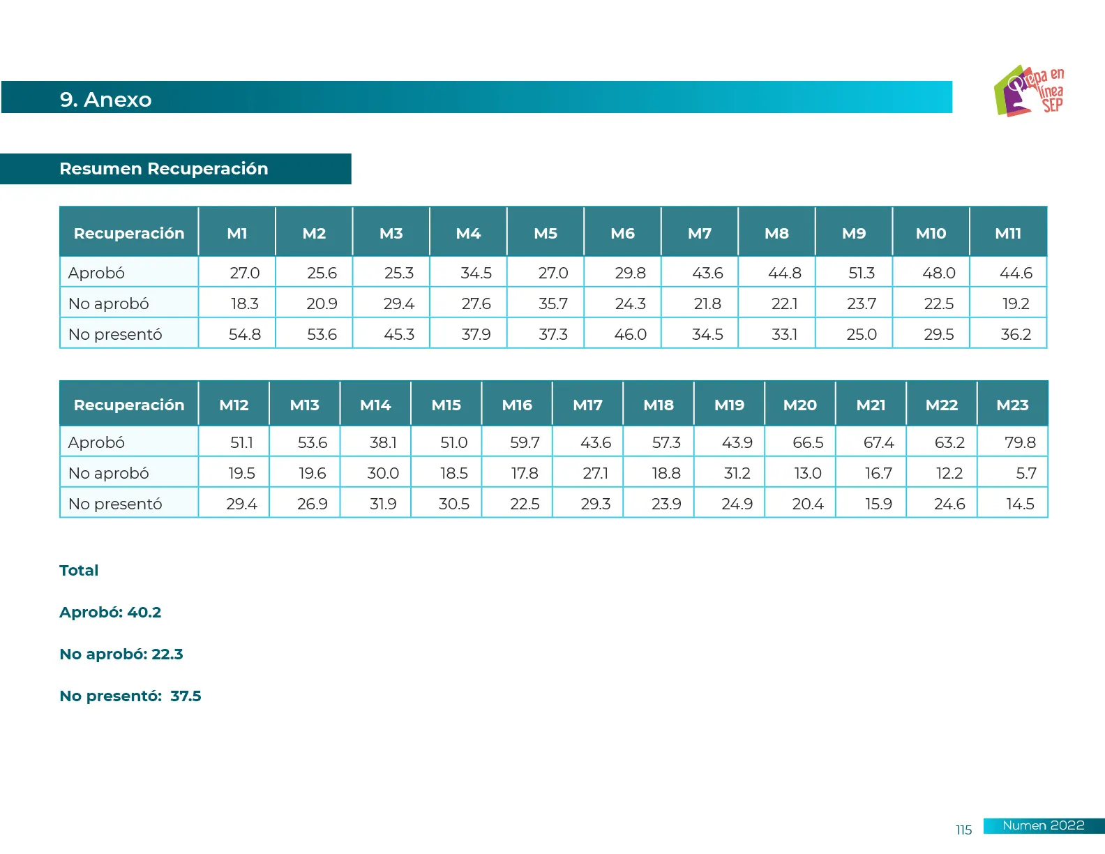Click the Numen 2022 footer label
This screenshot has height=854, width=1105.
(1043, 825)
